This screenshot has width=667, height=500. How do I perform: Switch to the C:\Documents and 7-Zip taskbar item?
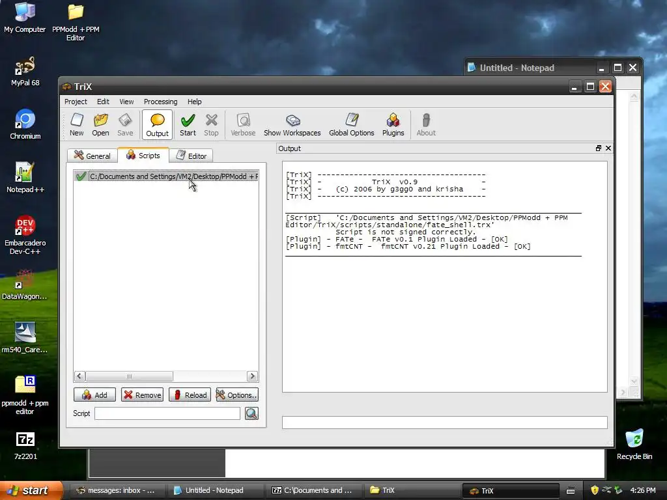coord(313,490)
